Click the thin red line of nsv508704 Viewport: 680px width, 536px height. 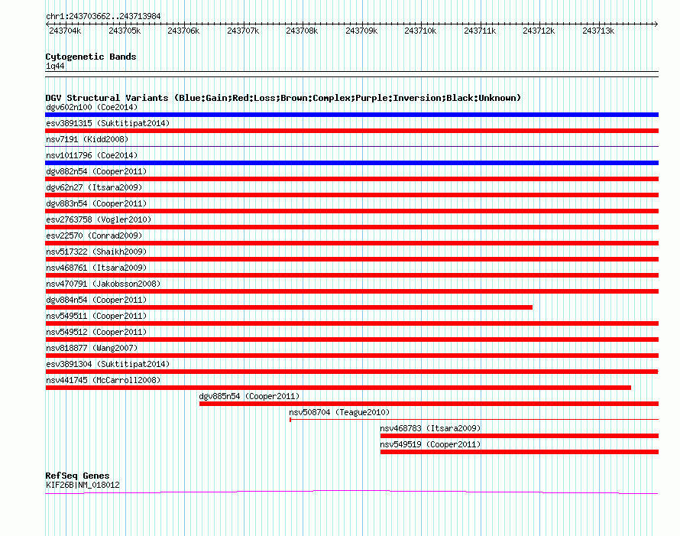point(474,419)
